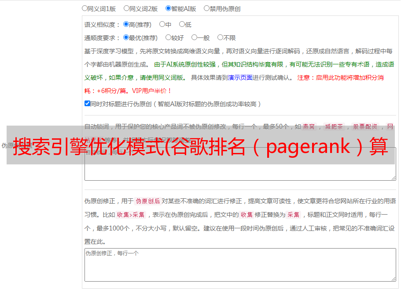This screenshot has width=401, height=290.
Task: Choose the 同义词2版 mode
Action: point(126,8)
